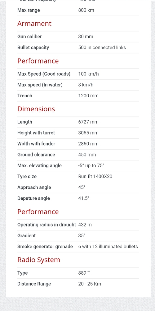Click the Dimensions section heading
Viewport: 155px width, 311px height.
click(x=36, y=109)
